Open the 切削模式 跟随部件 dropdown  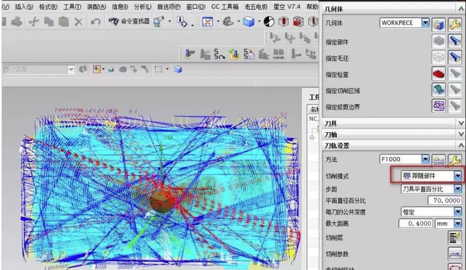pyautogui.click(x=458, y=176)
